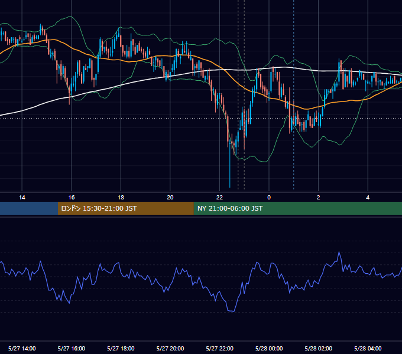
Task: Click the 2 hour axis label
Action: (x=318, y=198)
